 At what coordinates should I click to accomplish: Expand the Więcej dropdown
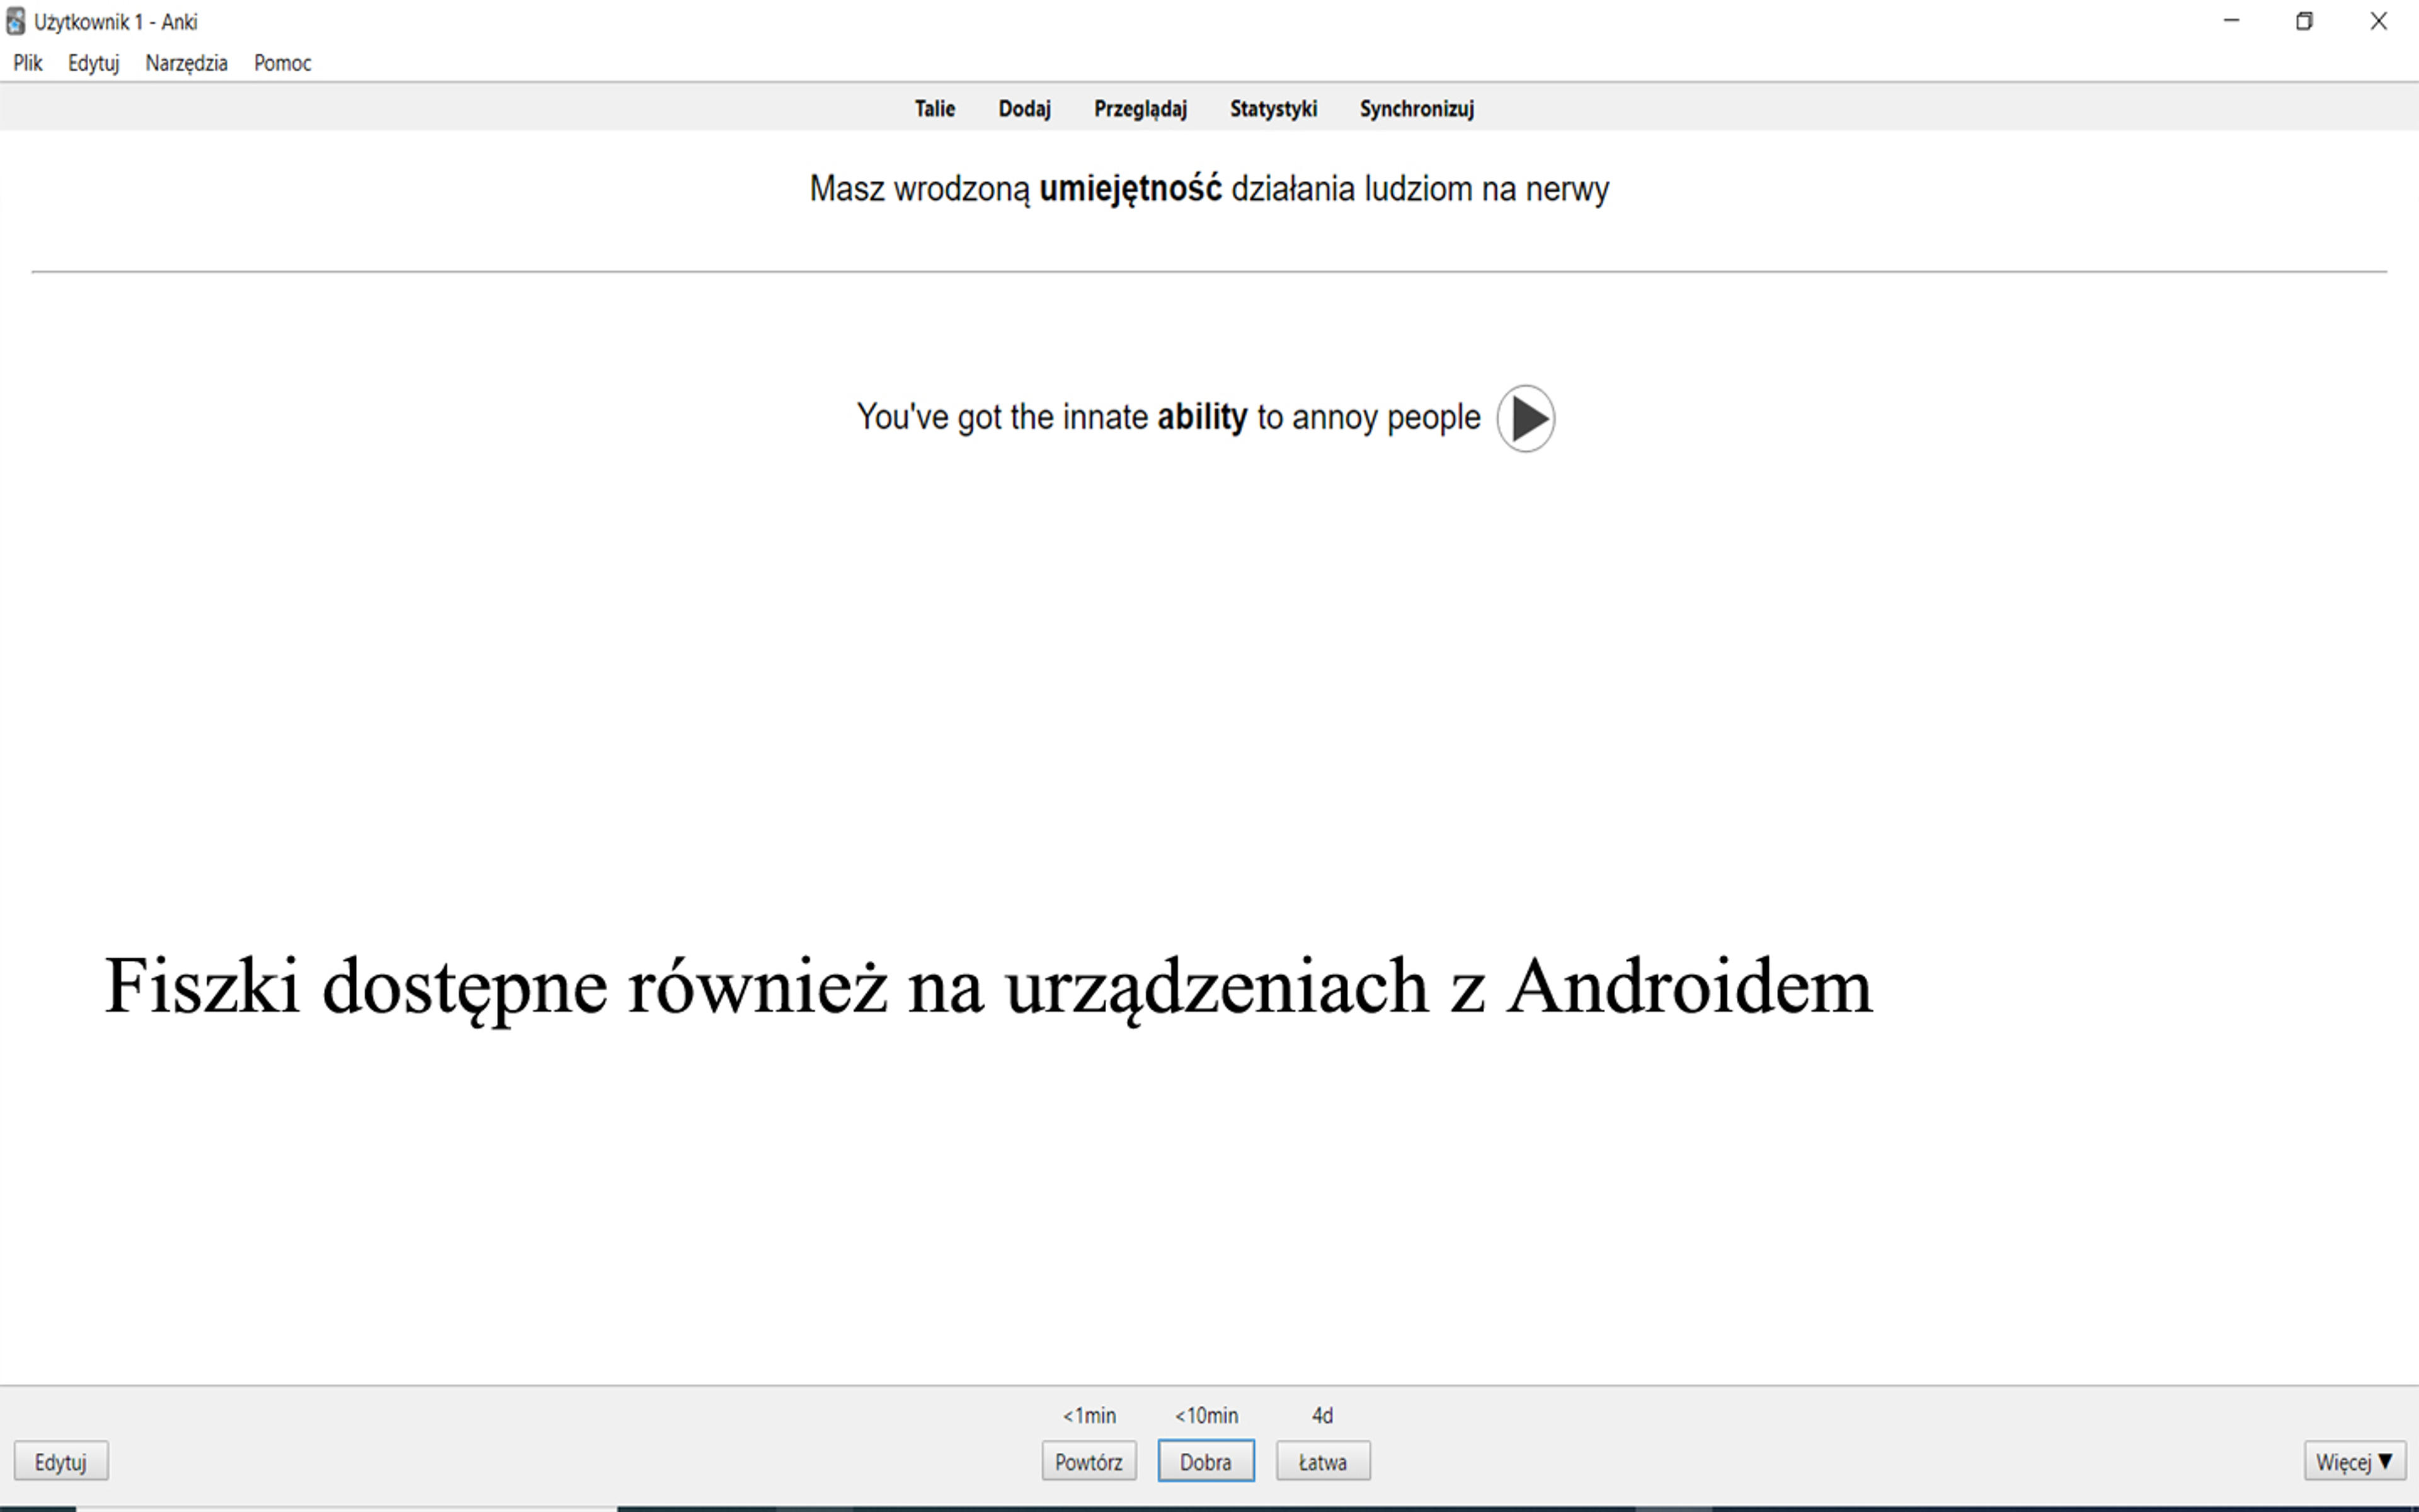coord(2354,1461)
